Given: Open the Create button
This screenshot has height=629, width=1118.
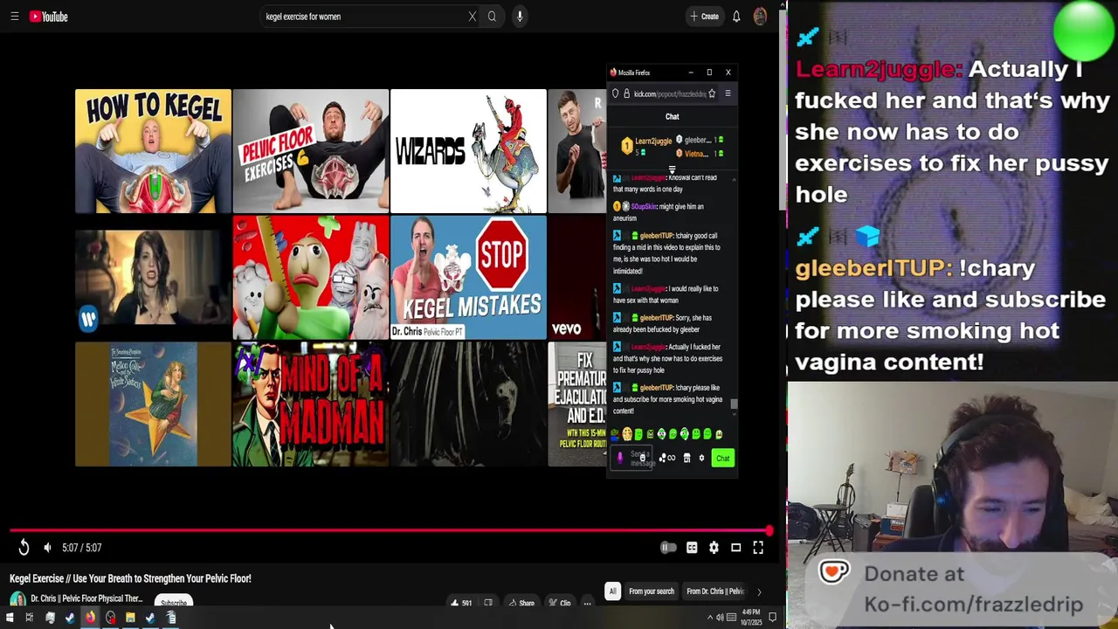Looking at the screenshot, I should [x=704, y=17].
